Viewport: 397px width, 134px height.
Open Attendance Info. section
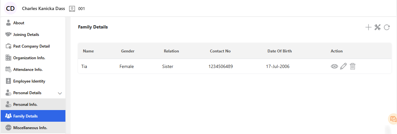pyautogui.click(x=28, y=70)
